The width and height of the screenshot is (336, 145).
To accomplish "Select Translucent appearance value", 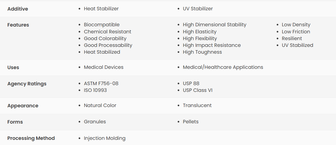I will click(x=197, y=105).
